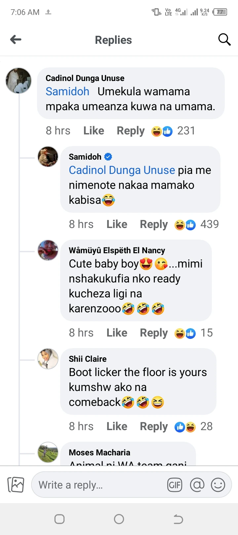Open the blue Samidoh mention link
Image resolution: width=238 pixels, height=535 pixels.
tap(67, 92)
